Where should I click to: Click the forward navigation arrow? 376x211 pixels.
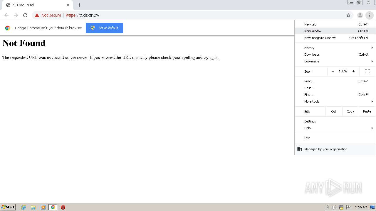(16, 15)
